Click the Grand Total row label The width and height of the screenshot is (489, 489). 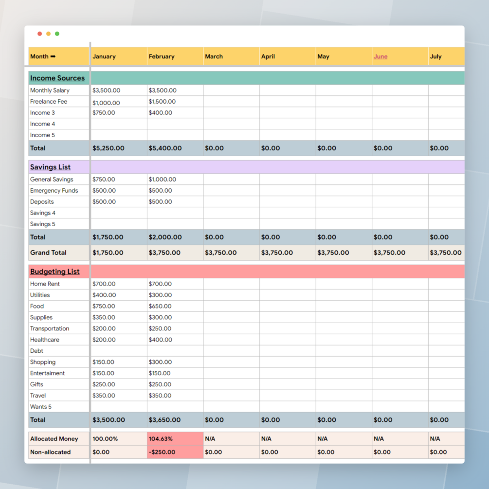48,253
